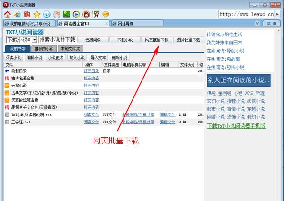
Task: Open the 下载小说# dropdown list
Action: click(x=35, y=40)
